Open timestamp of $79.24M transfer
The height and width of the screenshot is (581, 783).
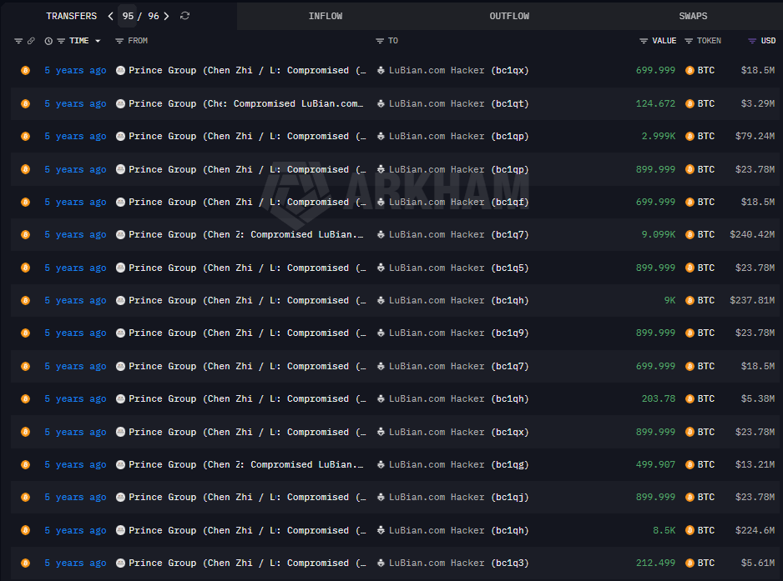[x=75, y=136]
